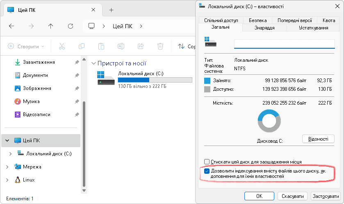Click the Delete trash bin icon

coord(160,46)
